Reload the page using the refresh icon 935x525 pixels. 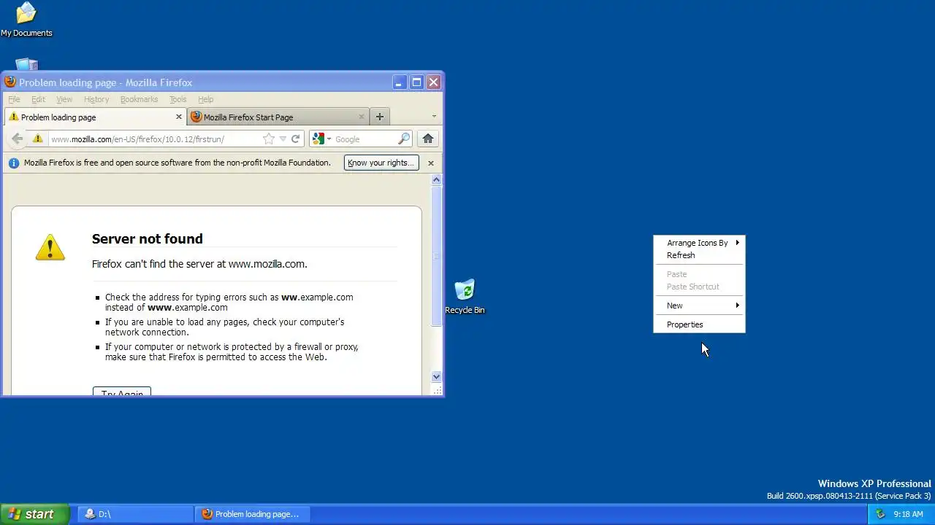[x=295, y=139]
